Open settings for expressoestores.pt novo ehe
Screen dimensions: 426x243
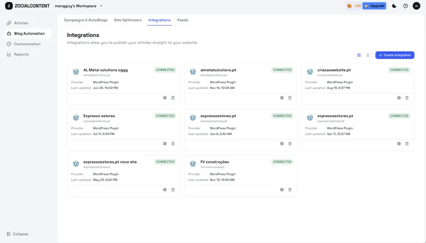pos(165,190)
